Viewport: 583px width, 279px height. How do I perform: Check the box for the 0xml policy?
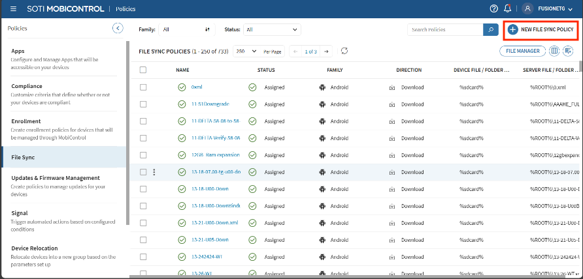click(x=143, y=87)
